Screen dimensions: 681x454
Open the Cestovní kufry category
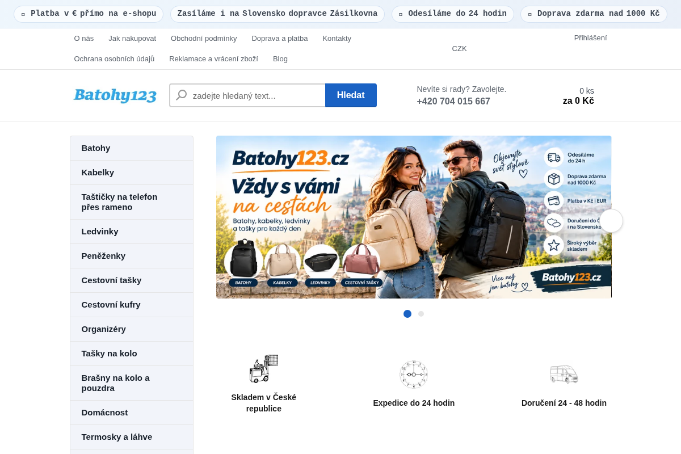coord(132,305)
